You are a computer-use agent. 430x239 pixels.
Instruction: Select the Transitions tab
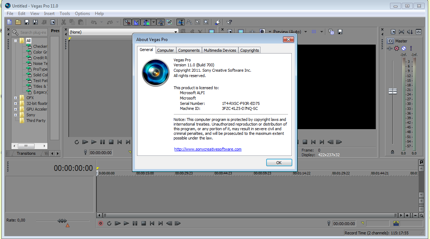(x=26, y=153)
